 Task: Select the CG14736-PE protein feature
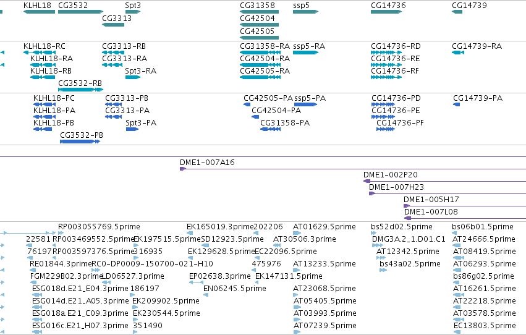(383, 117)
